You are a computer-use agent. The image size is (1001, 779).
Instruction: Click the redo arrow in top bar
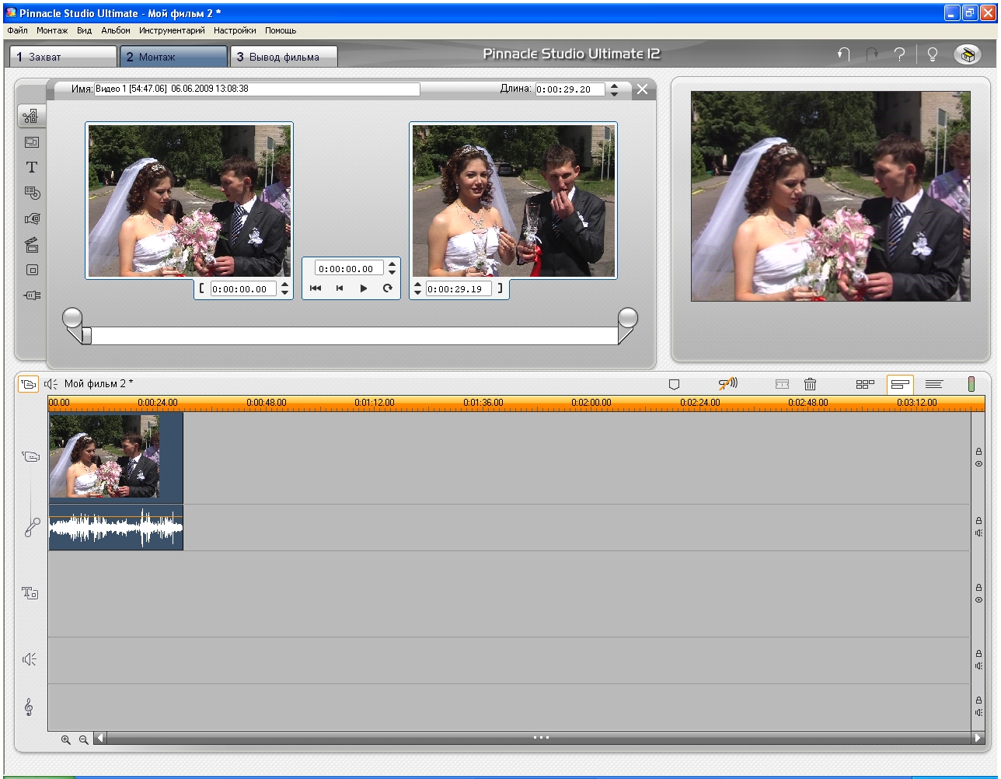point(872,54)
